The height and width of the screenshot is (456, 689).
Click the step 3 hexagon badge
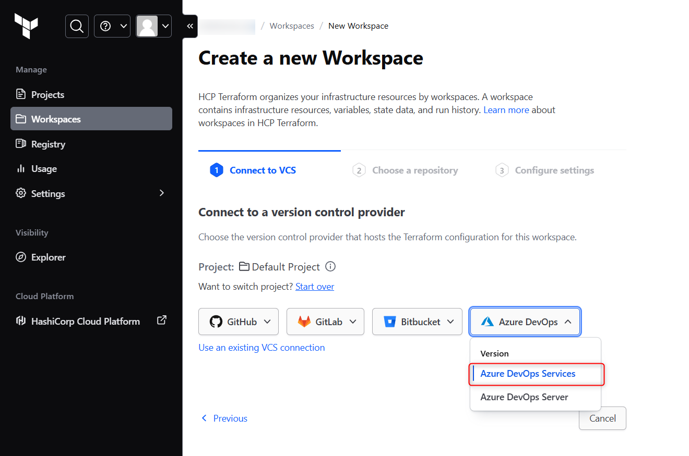tap(502, 170)
